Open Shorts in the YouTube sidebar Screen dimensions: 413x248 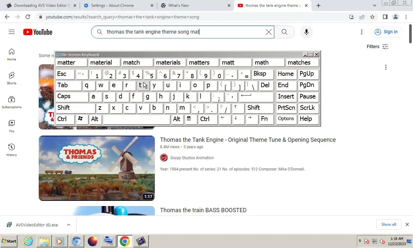[x=12, y=78]
